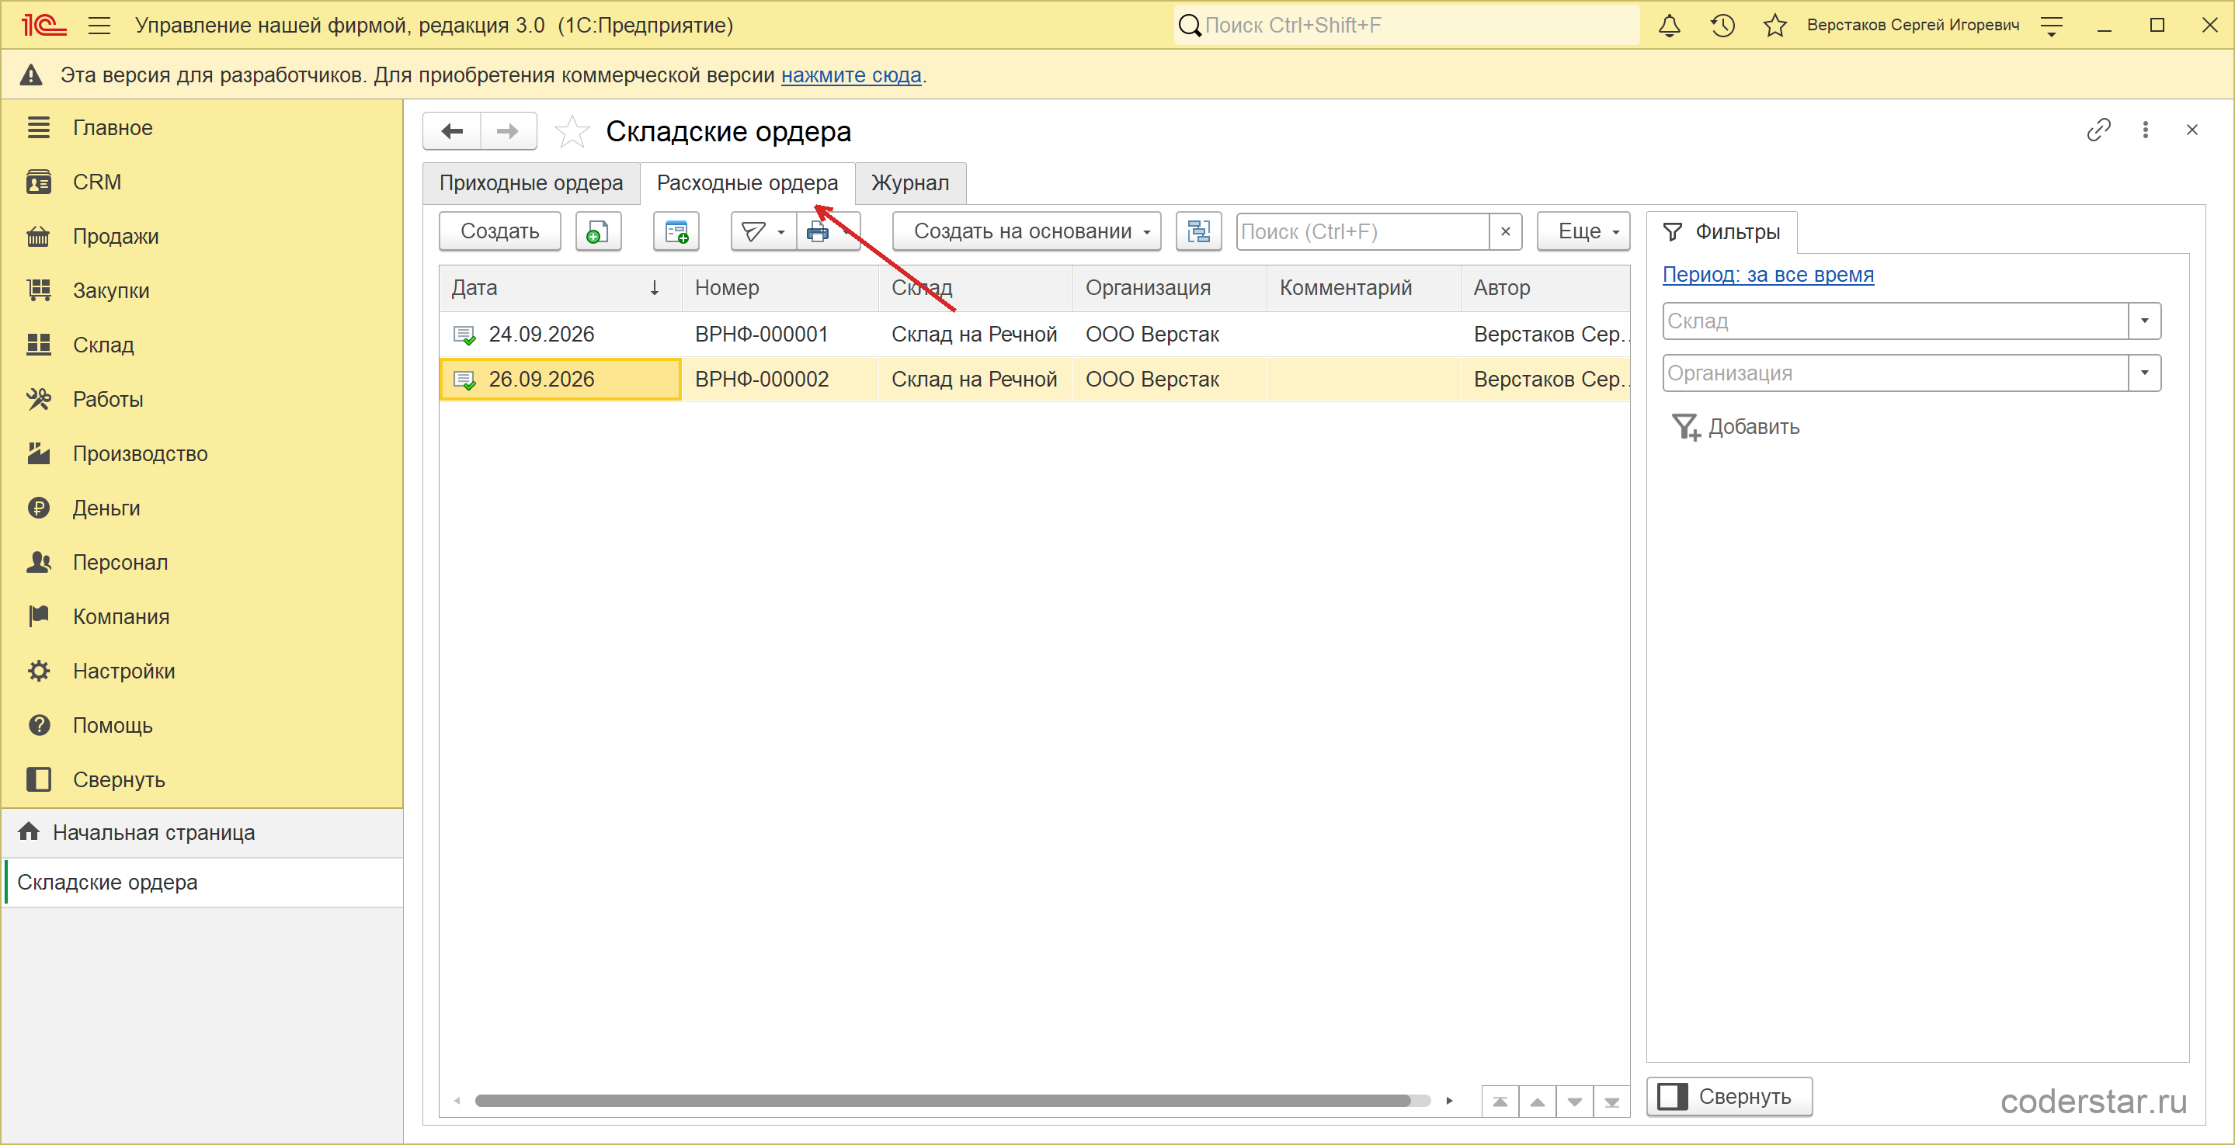Open service settings menu icon
The height and width of the screenshot is (1145, 2235).
[x=2051, y=25]
